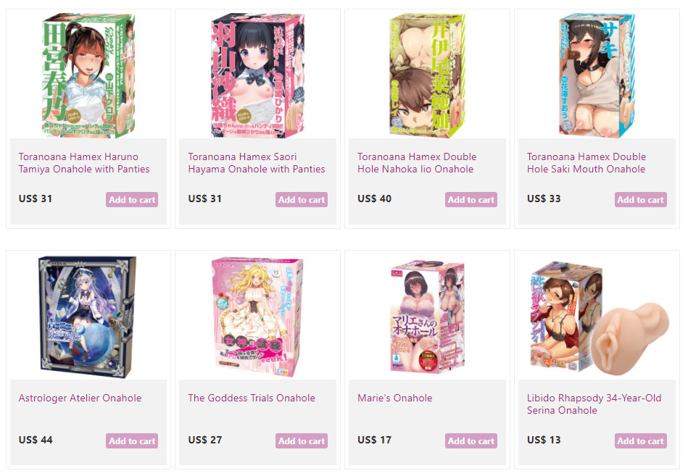Click the Astrologer Atelier box thumbnail
Image resolution: width=688 pixels, height=476 pixels.
88,317
